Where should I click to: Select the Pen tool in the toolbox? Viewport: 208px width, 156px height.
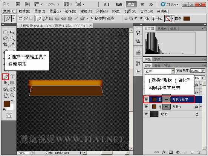pos(6,76)
